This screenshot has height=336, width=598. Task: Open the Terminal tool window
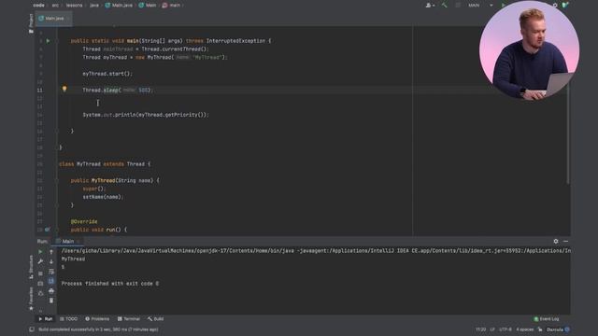tap(129, 319)
